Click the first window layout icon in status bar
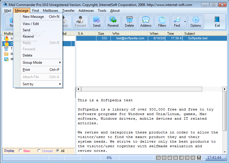This screenshot has width=229, height=163. pyautogui.click(x=158, y=158)
